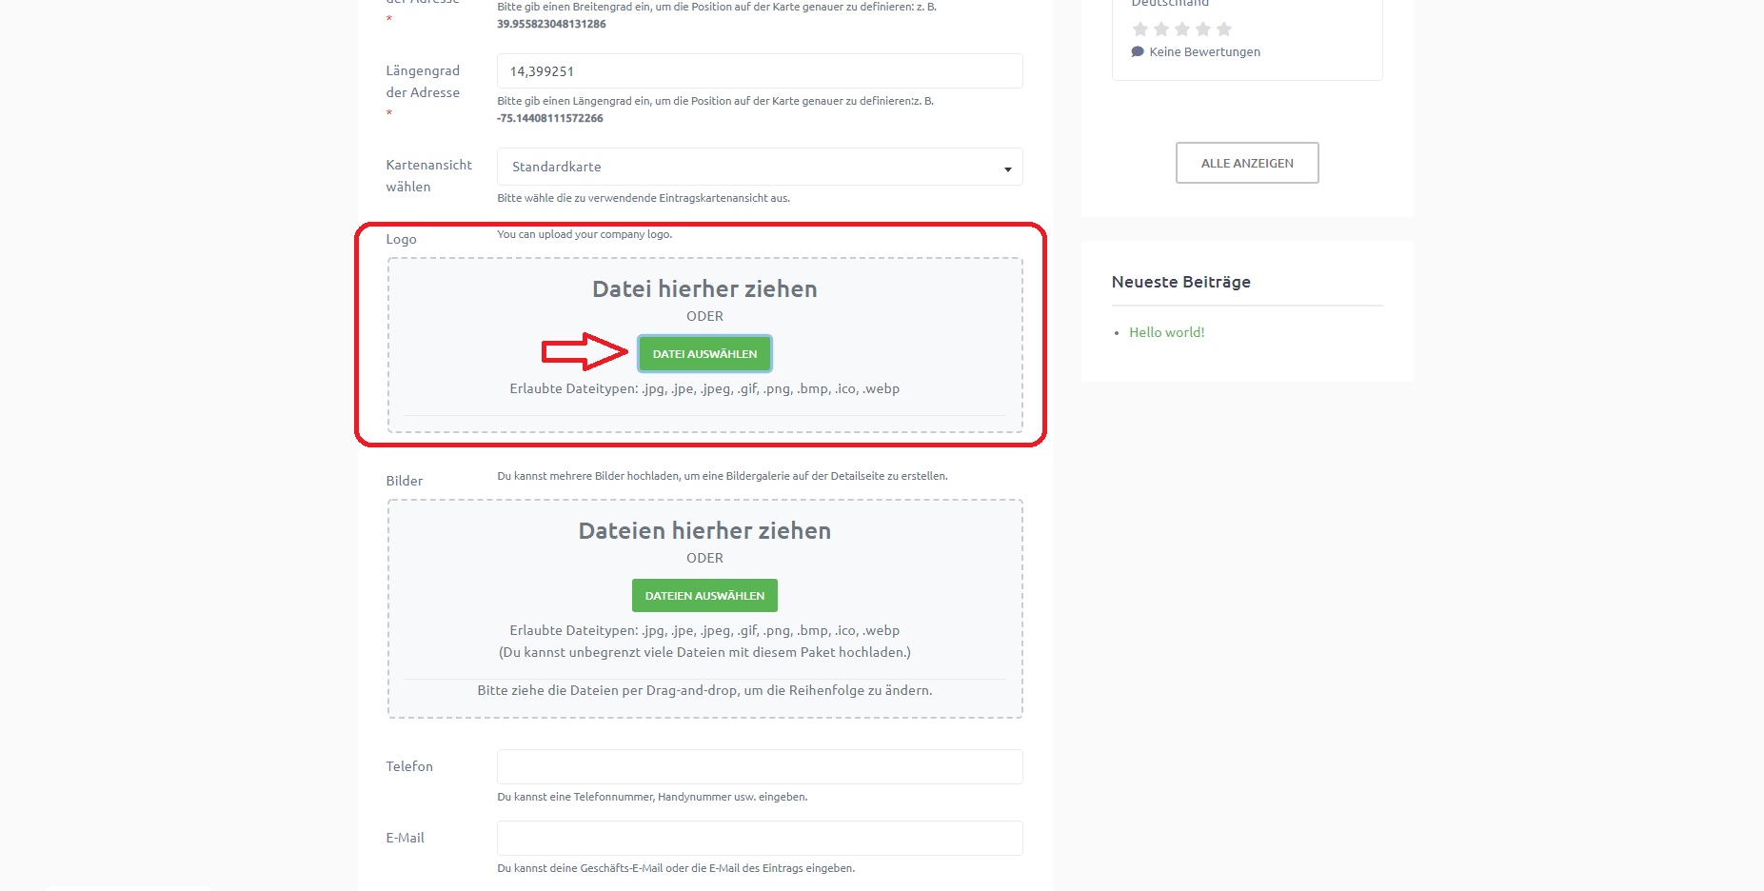Click the second rating star
The width and height of the screenshot is (1764, 891).
[x=1160, y=30]
